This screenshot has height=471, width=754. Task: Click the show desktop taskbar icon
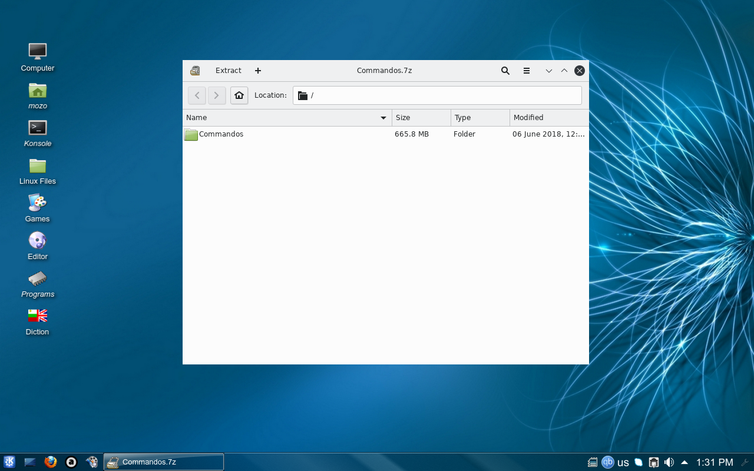point(30,462)
